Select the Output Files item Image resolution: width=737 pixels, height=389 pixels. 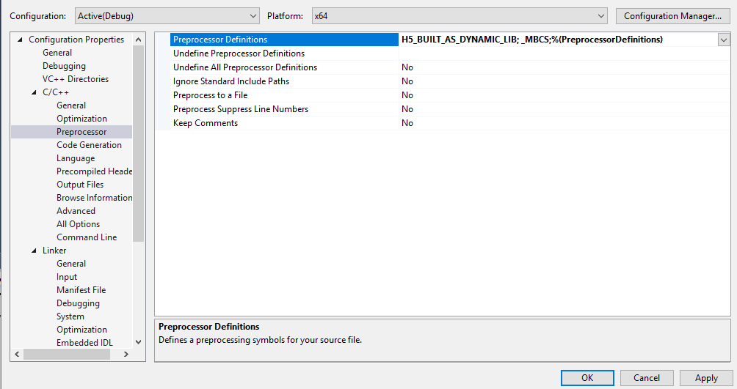tap(80, 185)
